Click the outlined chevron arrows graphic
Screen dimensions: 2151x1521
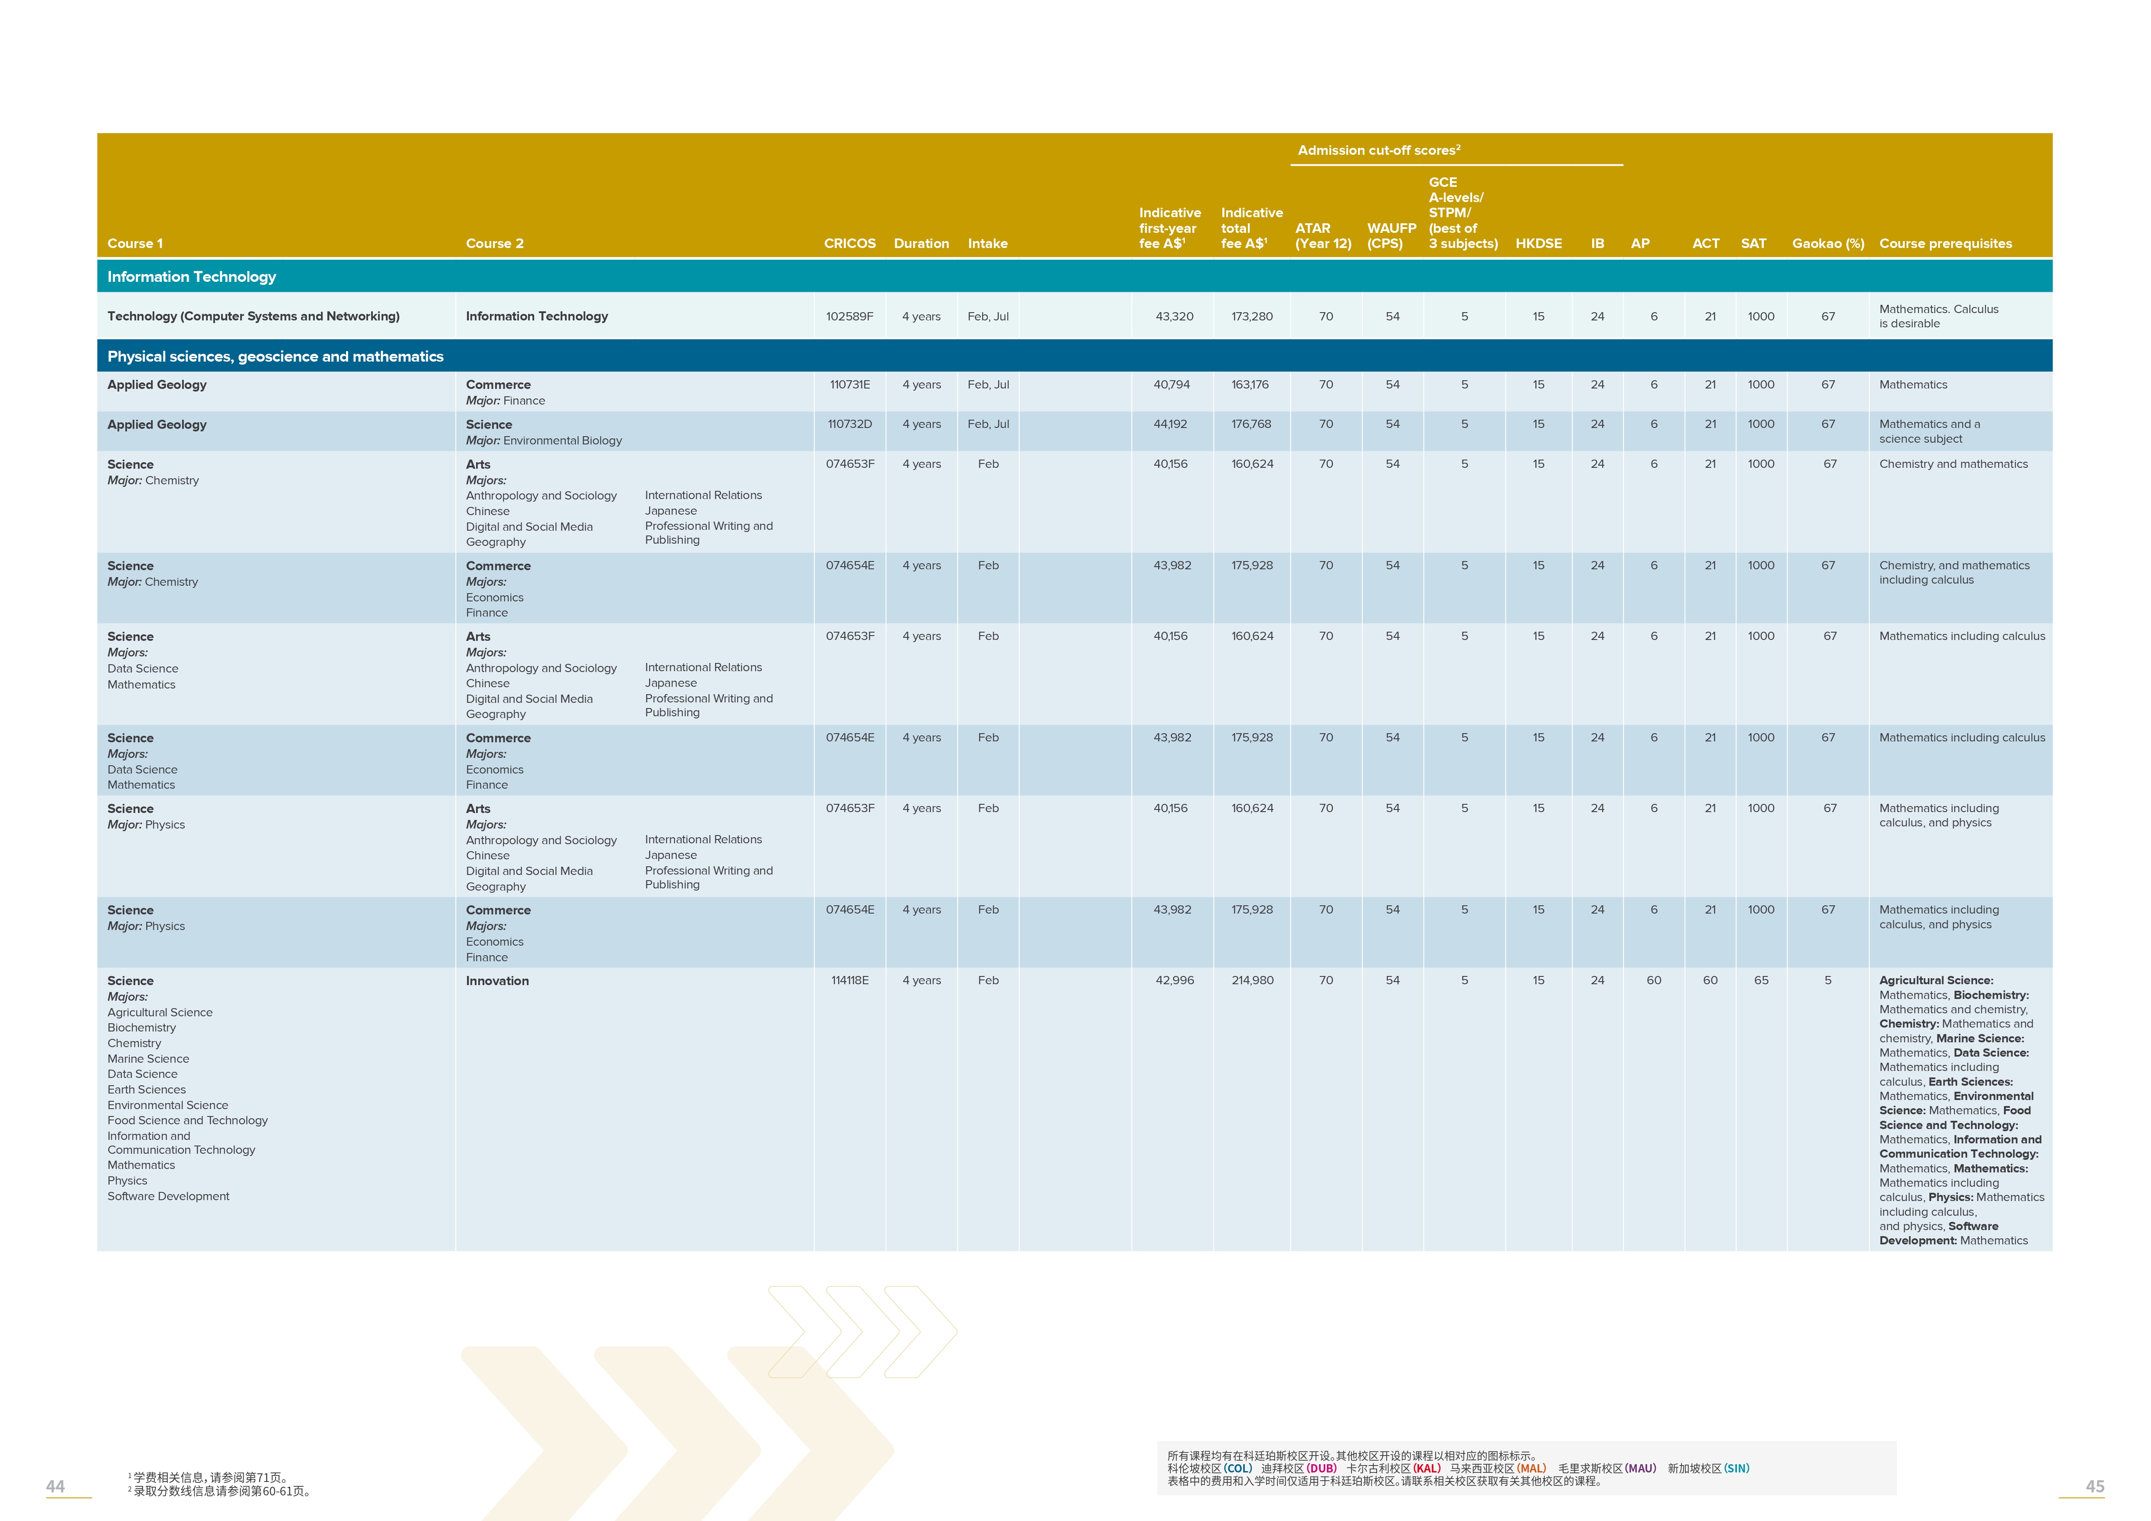click(862, 1331)
